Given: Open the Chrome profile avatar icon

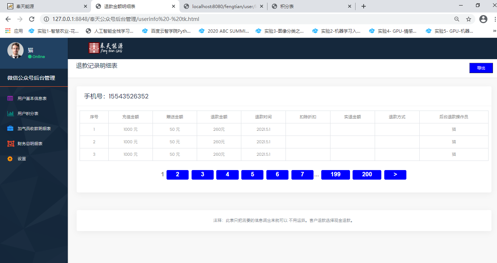Looking at the screenshot, I should coord(483,19).
